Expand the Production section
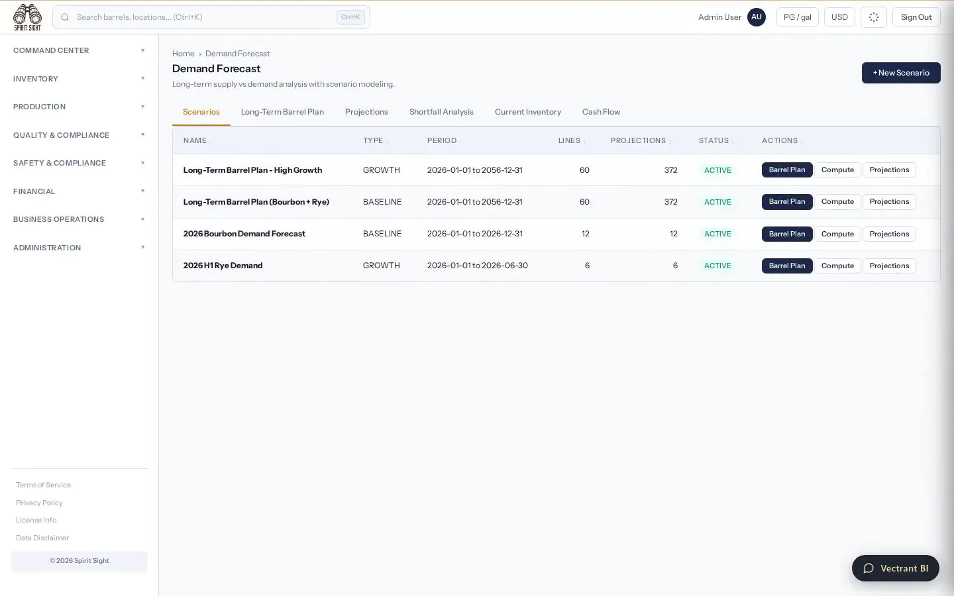 coord(79,107)
